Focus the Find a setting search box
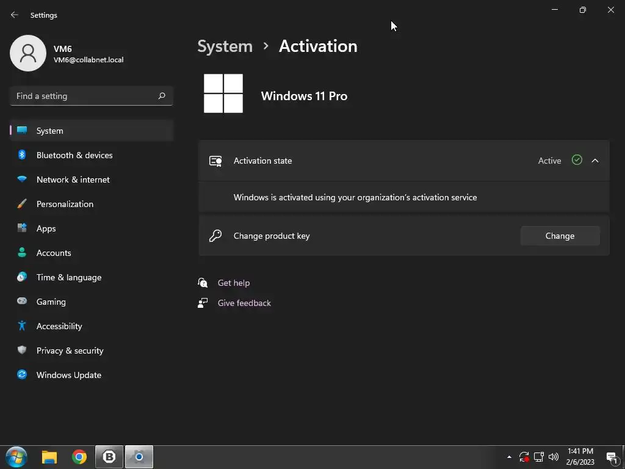 92,96
